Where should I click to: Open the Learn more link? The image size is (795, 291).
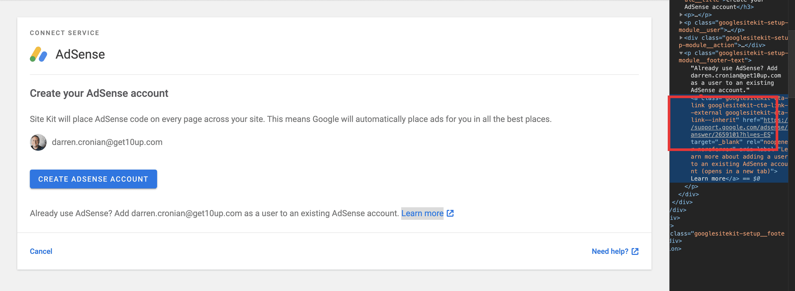[x=422, y=213]
